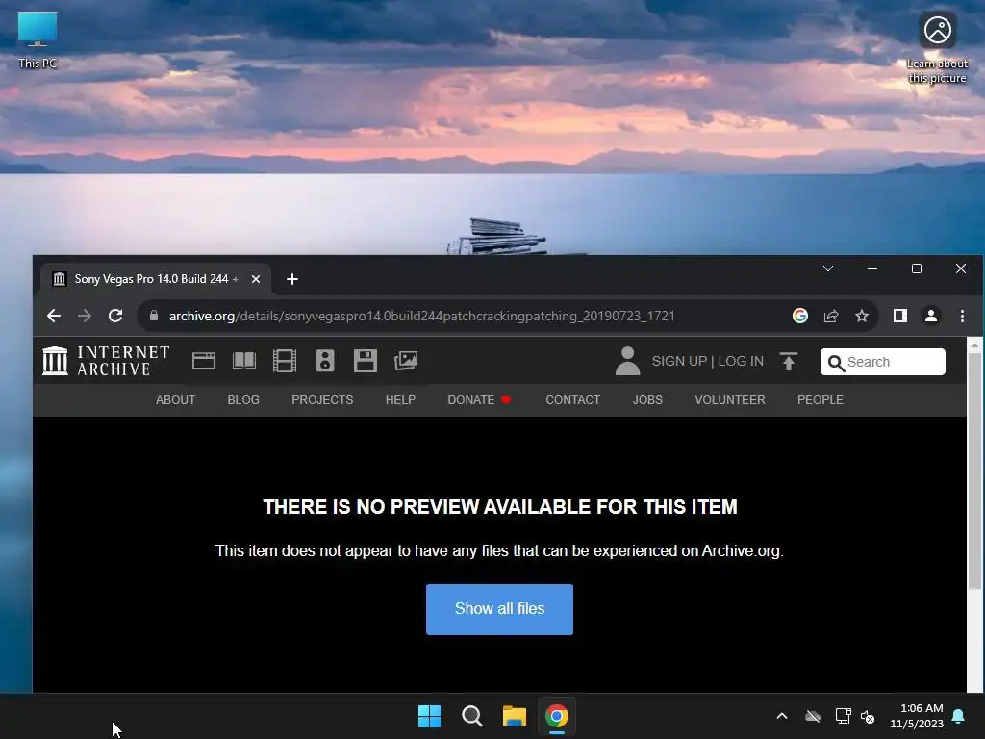
Task: Click the scrollbar up arrow
Action: (x=974, y=345)
